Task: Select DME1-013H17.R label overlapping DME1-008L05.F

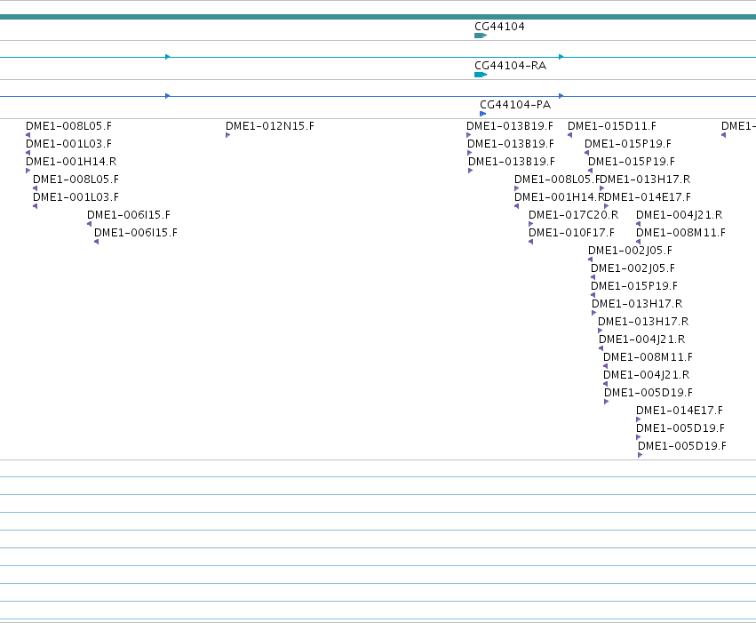Action: 645,180
